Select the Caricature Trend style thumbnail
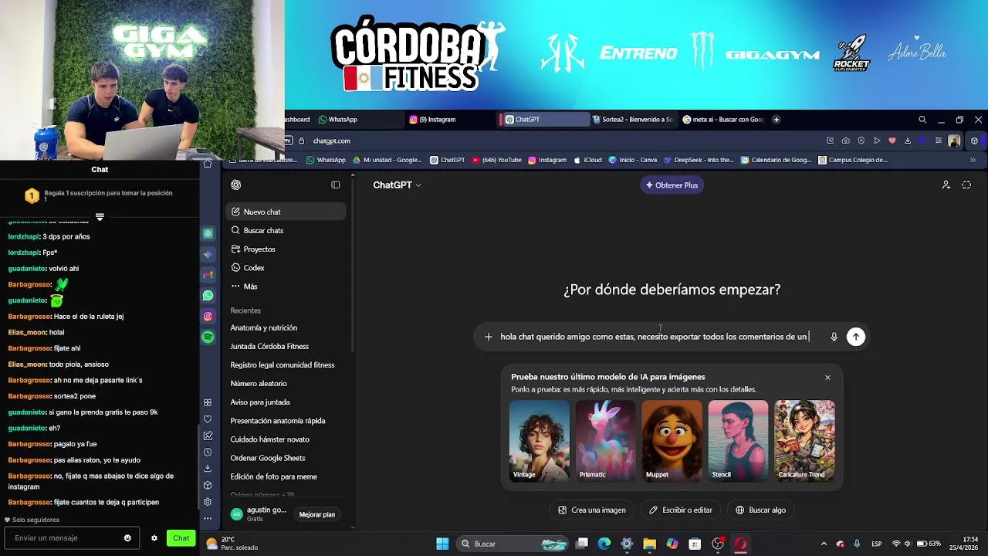The image size is (988, 556). click(805, 440)
